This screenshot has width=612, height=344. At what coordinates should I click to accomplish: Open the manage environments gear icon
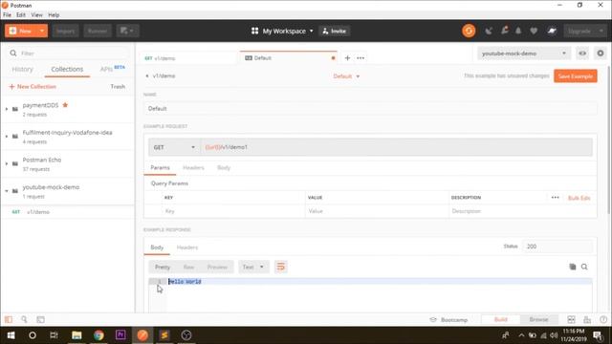[601, 54]
